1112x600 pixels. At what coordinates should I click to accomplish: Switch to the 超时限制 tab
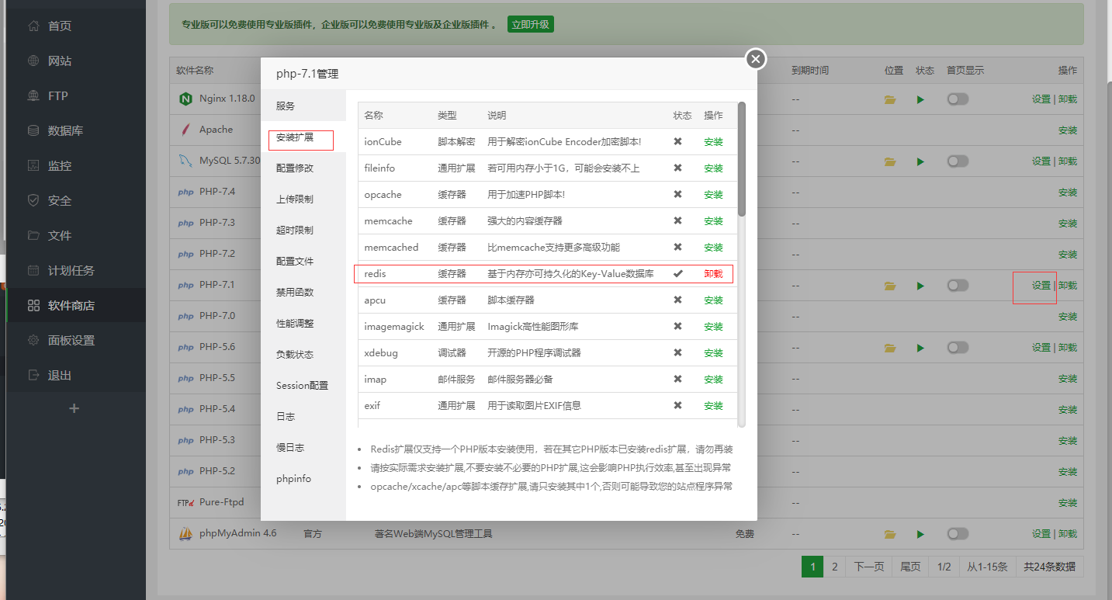point(303,231)
